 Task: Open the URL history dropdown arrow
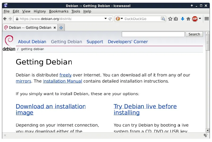tap(105, 19)
